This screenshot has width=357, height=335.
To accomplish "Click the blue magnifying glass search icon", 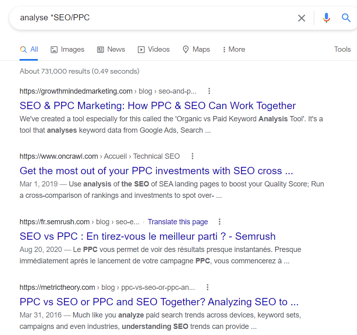I will [346, 18].
